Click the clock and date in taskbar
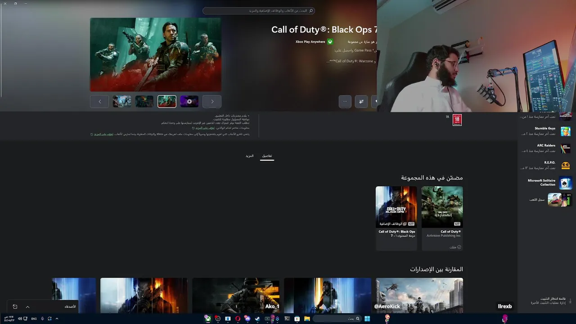The height and width of the screenshot is (324, 576). click(9, 319)
